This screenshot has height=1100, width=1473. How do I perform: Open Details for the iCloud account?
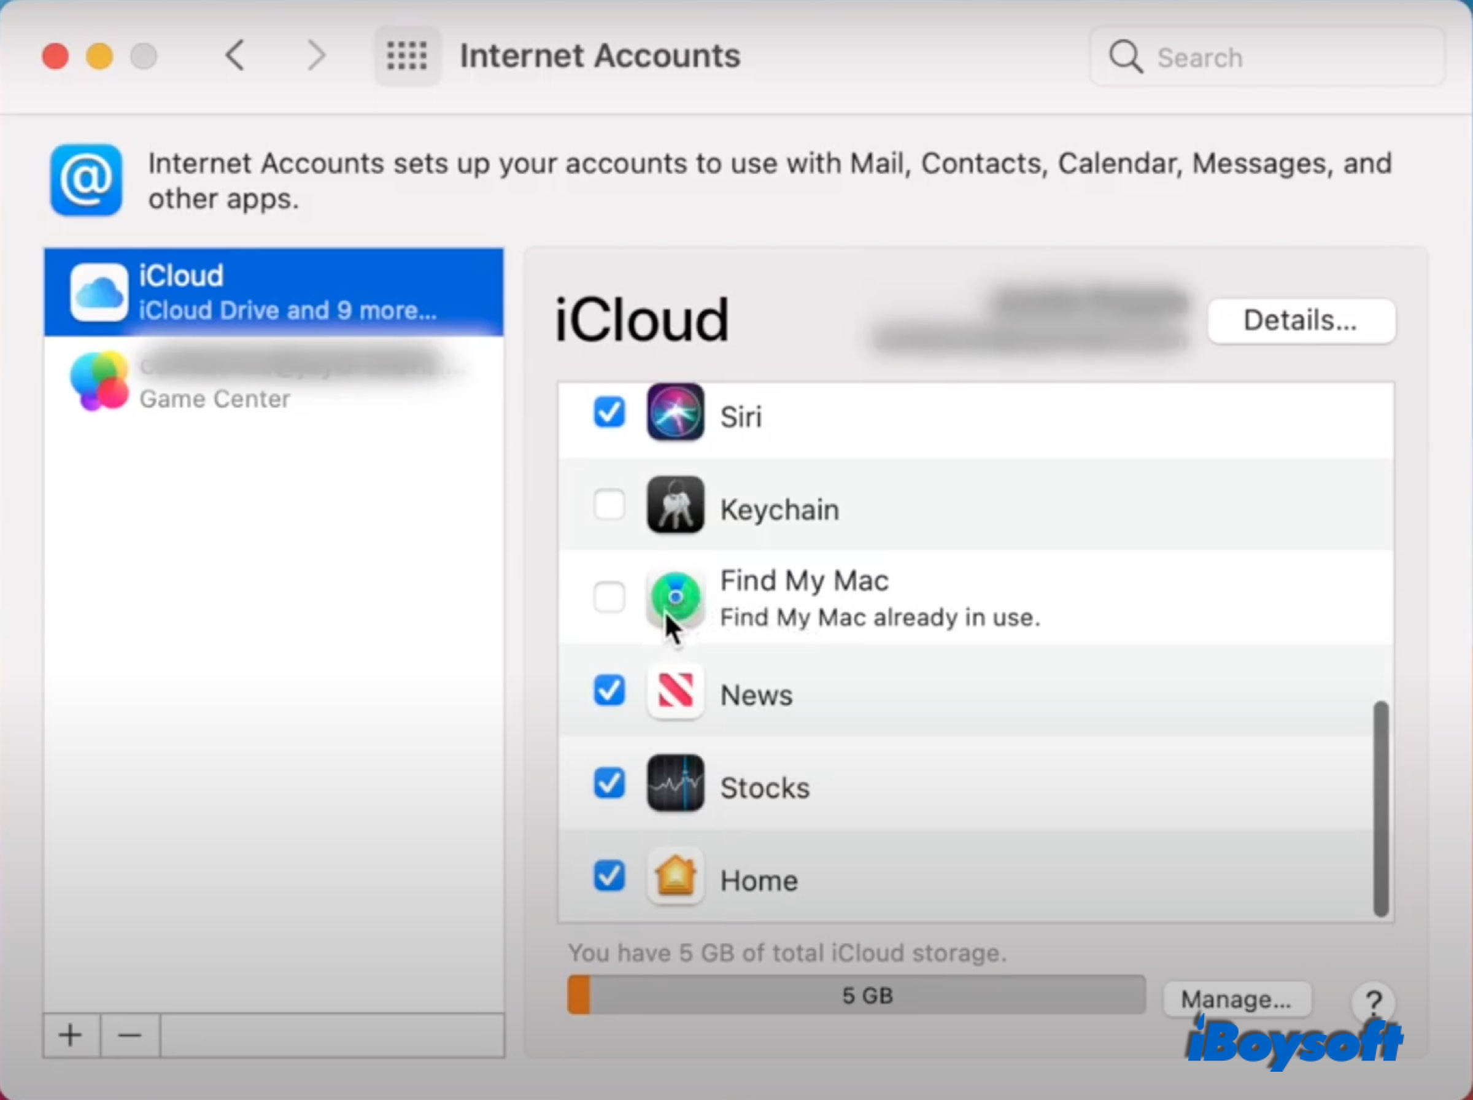(x=1300, y=320)
